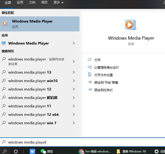This screenshot has width=165, height=154.
Task: Open the settings gear on taskbar
Action: (x=157, y=151)
